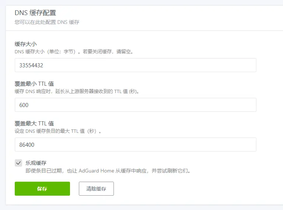
Task: Click the number 33554432 in the field
Action: (32, 65)
